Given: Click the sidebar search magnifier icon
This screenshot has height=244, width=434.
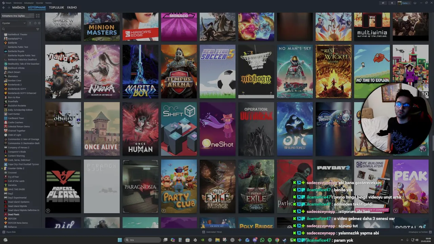Looking at the screenshot, I should (3, 29).
